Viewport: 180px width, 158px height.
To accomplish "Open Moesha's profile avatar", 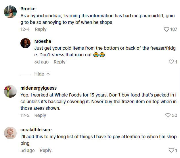I will point(26,43).
